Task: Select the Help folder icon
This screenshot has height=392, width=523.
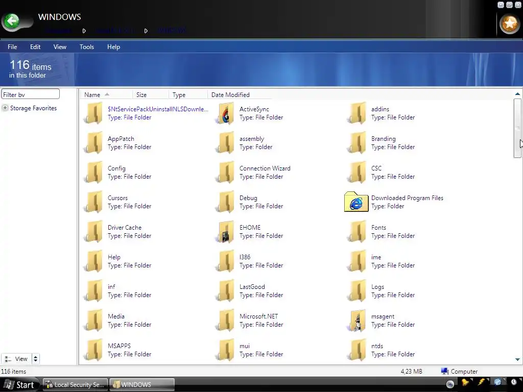Action: click(94, 261)
